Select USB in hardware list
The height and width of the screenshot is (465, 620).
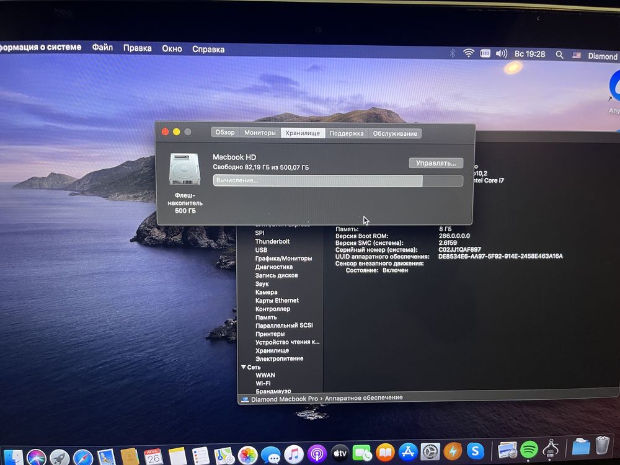click(261, 250)
